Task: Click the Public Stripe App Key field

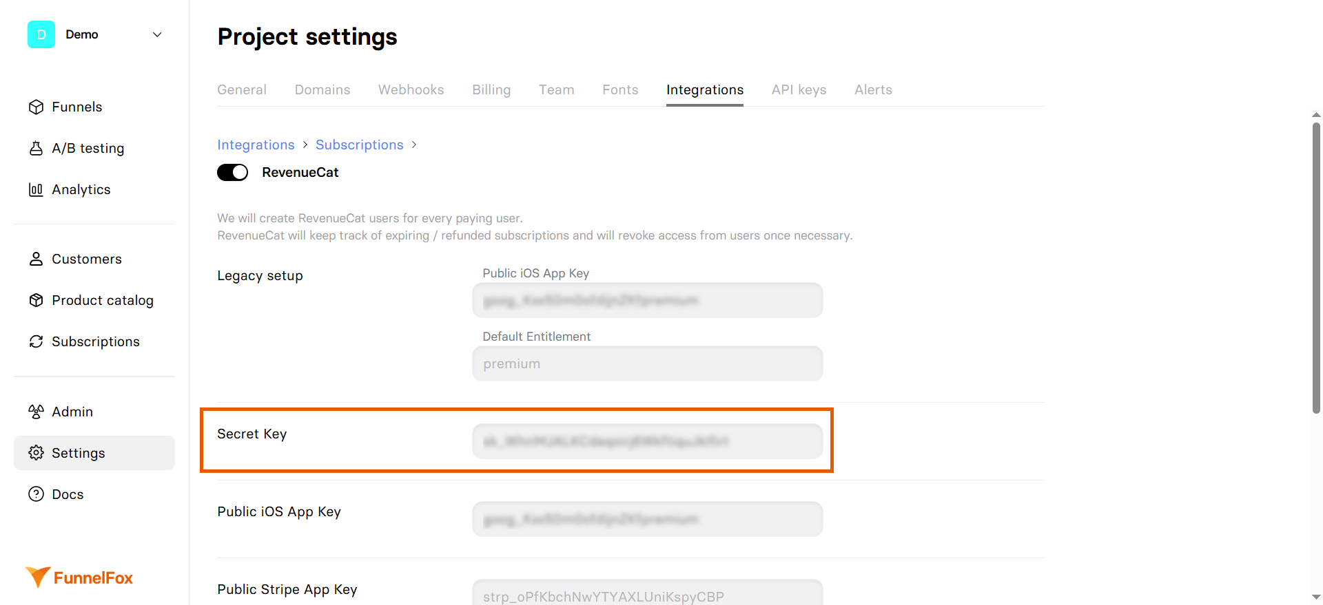Action: coord(648,593)
